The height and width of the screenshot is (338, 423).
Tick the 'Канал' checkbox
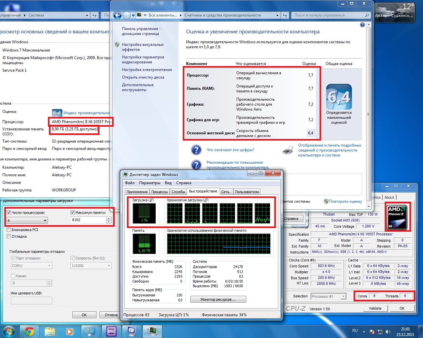click(13, 276)
